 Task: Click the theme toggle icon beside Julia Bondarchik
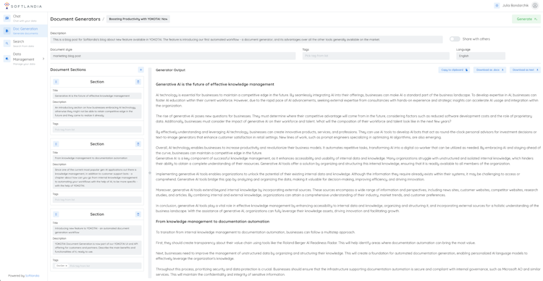pos(497,6)
